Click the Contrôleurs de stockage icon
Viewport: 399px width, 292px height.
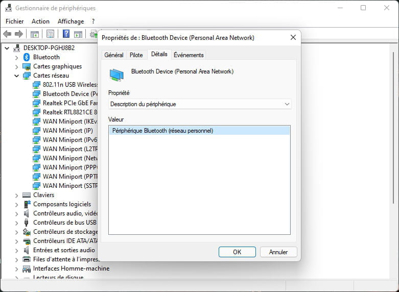pyautogui.click(x=27, y=232)
